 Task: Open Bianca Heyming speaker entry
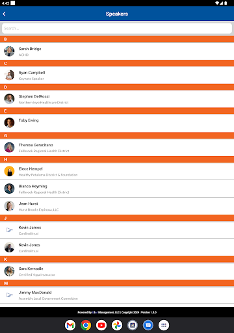[117, 189]
